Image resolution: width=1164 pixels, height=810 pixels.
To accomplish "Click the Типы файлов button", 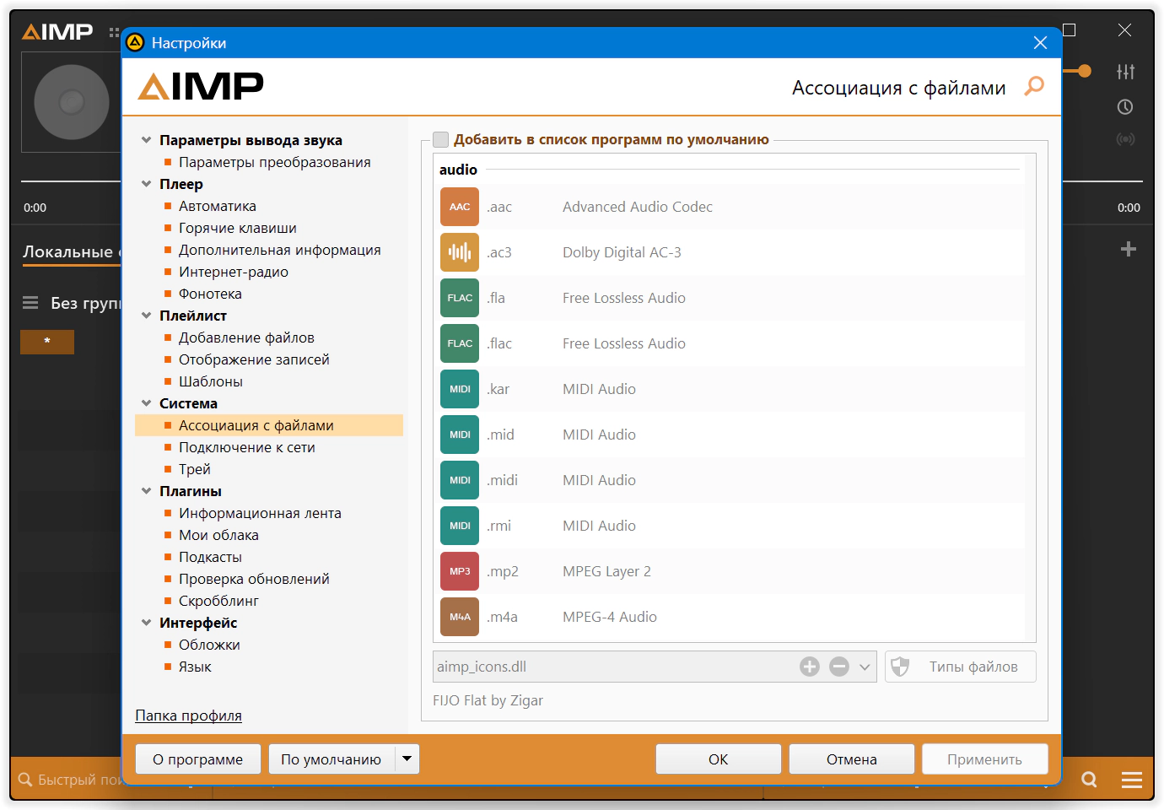I will [961, 667].
